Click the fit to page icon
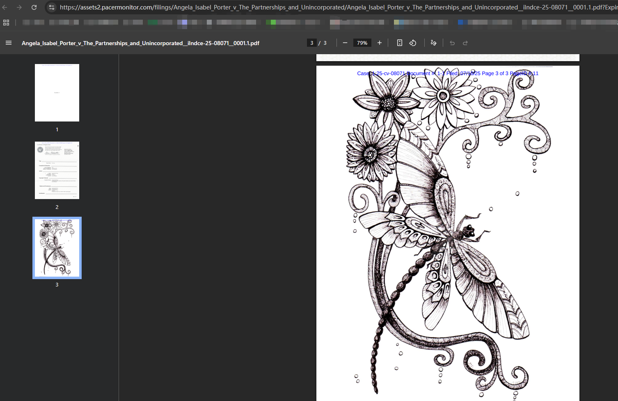This screenshot has height=401, width=618. (399, 43)
